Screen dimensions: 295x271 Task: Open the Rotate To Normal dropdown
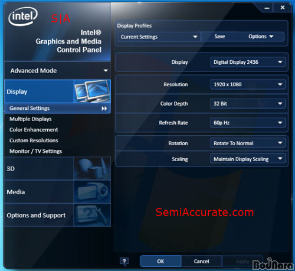click(x=248, y=143)
